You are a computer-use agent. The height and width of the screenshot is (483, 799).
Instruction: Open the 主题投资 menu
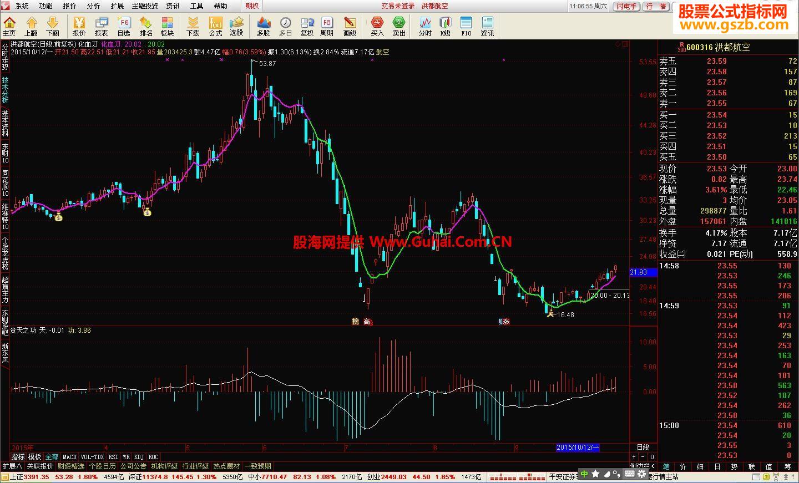pos(145,6)
